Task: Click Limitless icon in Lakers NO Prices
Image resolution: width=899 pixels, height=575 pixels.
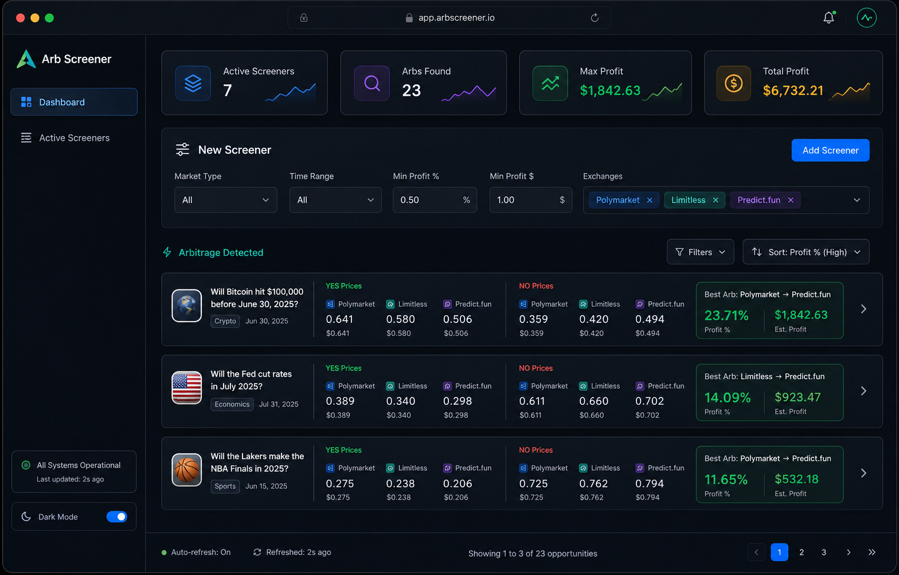Action: pyautogui.click(x=583, y=468)
